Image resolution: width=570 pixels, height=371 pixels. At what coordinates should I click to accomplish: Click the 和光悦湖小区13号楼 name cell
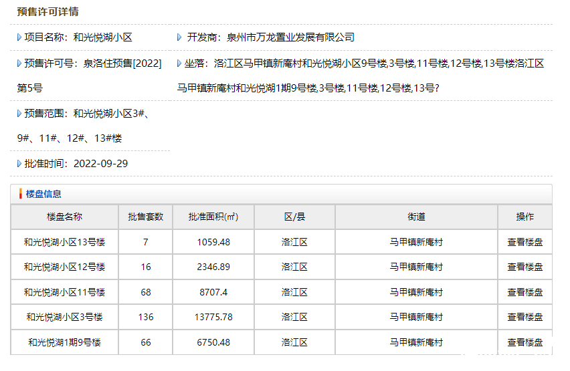click(64, 242)
